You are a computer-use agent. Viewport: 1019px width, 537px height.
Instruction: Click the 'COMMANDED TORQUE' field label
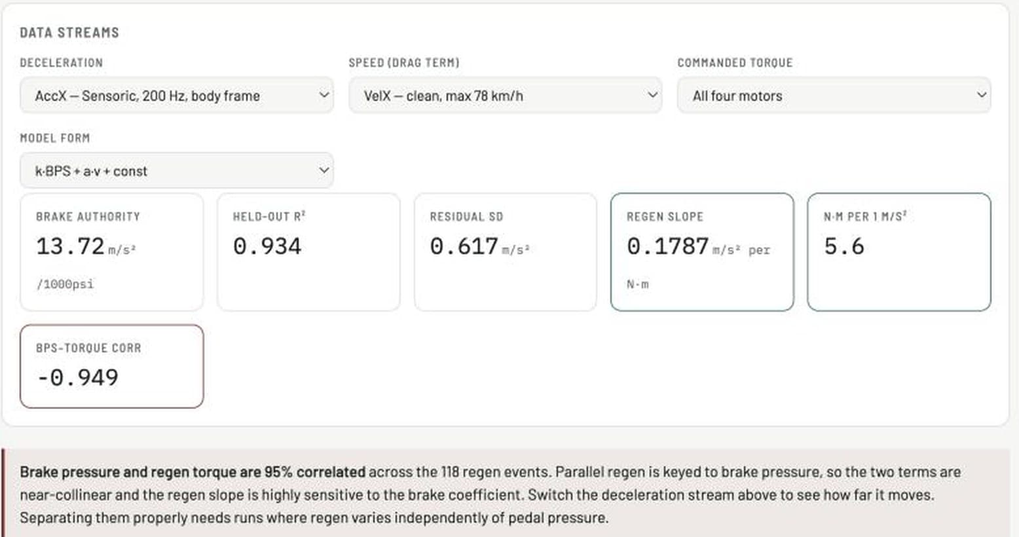(735, 63)
